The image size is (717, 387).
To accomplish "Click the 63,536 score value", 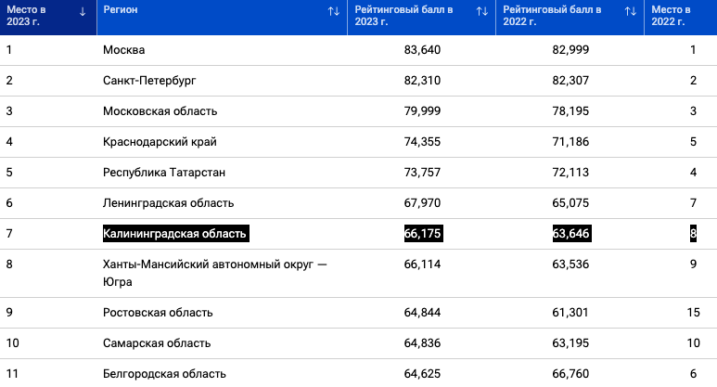I will pyautogui.click(x=570, y=264).
